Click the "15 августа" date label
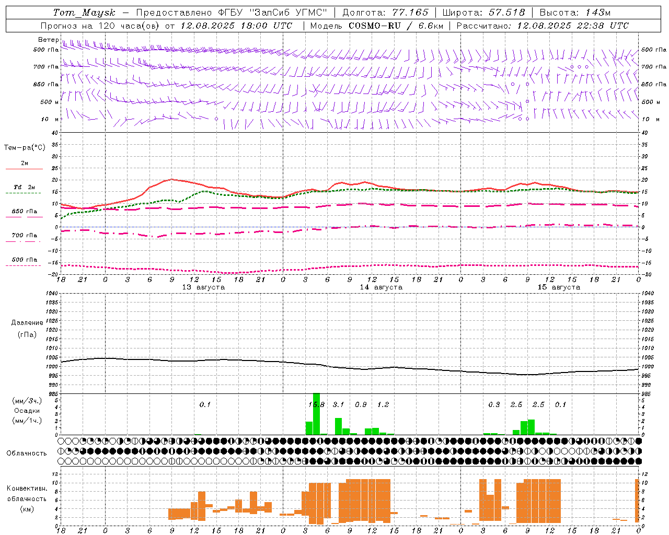Screen dimensions: 669x535 pyautogui.click(x=559, y=287)
